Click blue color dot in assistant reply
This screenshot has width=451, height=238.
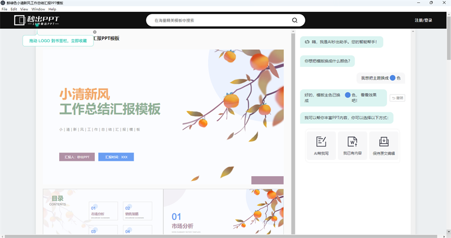pyautogui.click(x=348, y=95)
